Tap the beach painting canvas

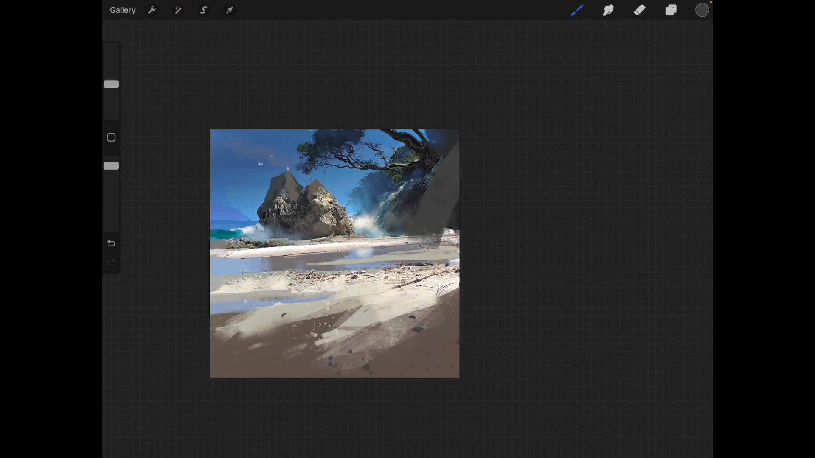coord(335,254)
